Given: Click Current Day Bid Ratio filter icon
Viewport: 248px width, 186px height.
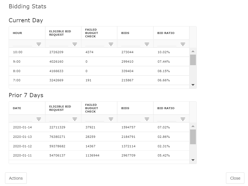Looking at the screenshot, I should [x=183, y=44].
